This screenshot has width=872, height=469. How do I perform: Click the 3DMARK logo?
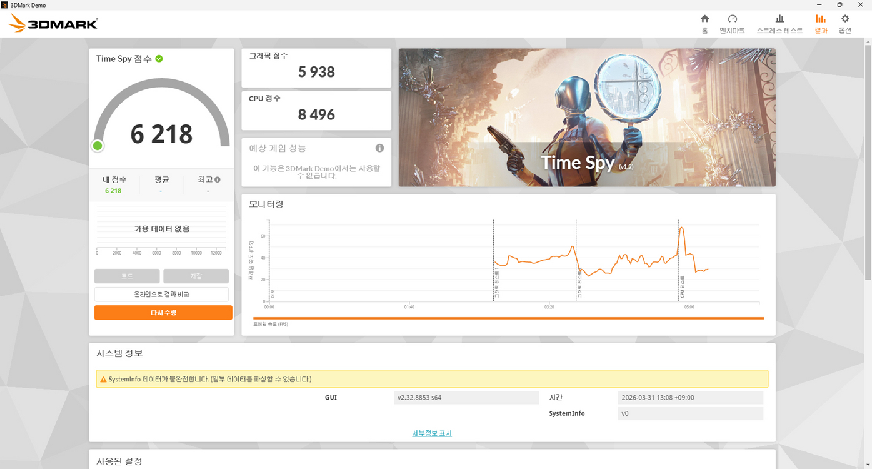pyautogui.click(x=52, y=23)
